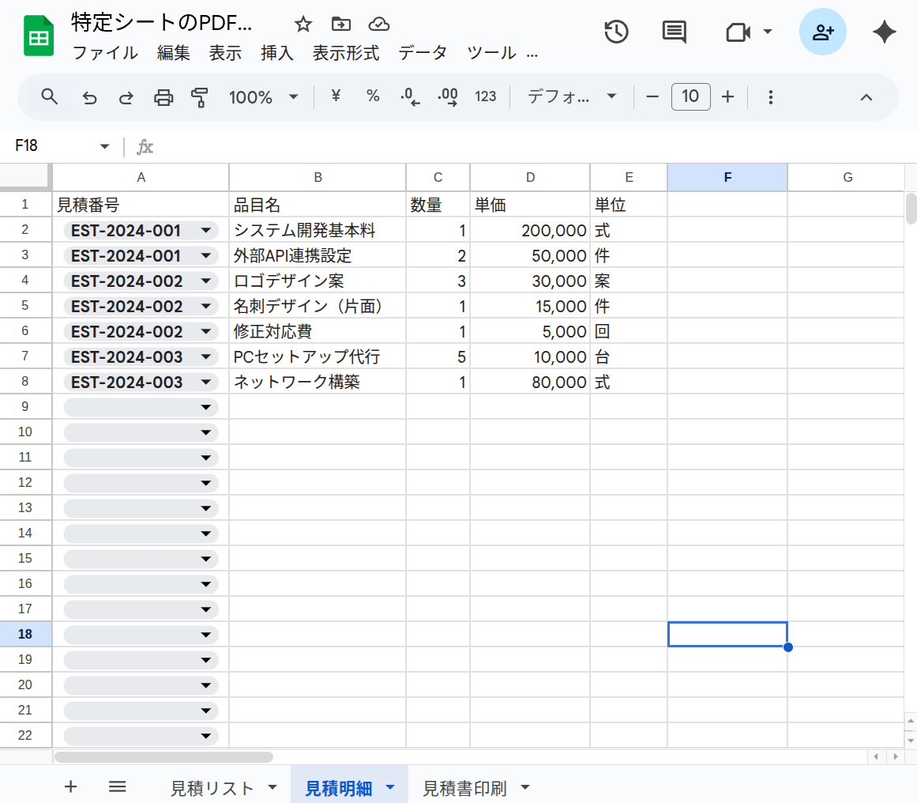
Task: Collapse the menu header chevron
Action: pyautogui.click(x=866, y=97)
